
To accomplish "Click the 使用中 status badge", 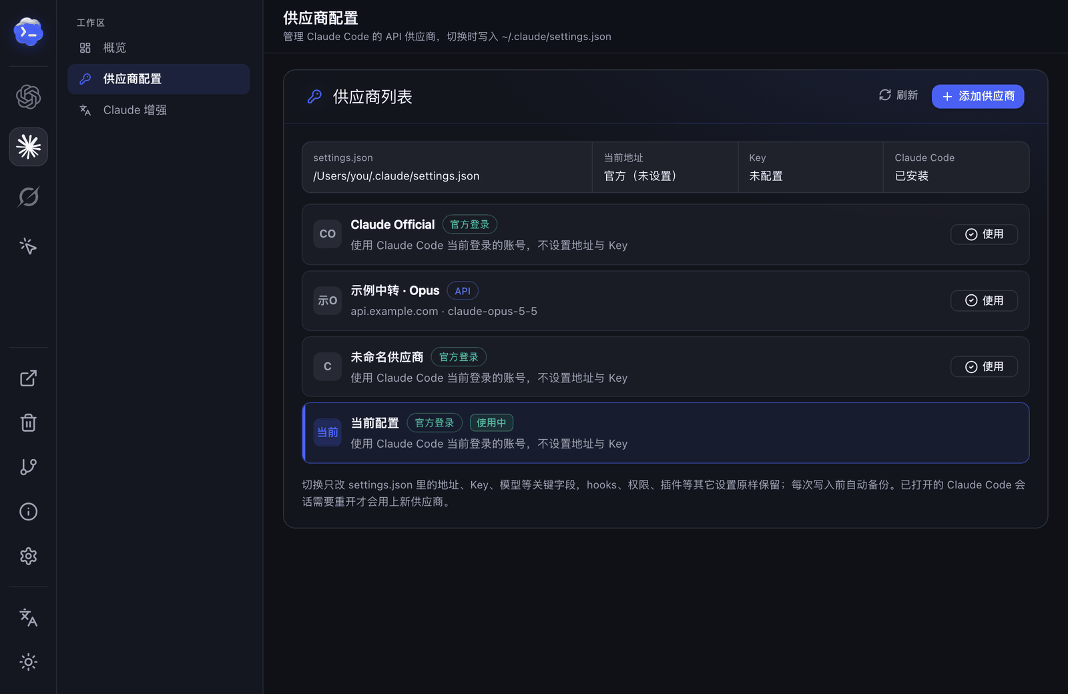I will [491, 422].
